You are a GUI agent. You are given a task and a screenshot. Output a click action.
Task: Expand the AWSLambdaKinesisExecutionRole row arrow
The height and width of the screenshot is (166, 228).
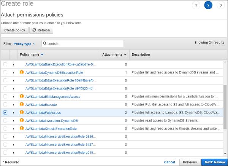tap(13, 129)
